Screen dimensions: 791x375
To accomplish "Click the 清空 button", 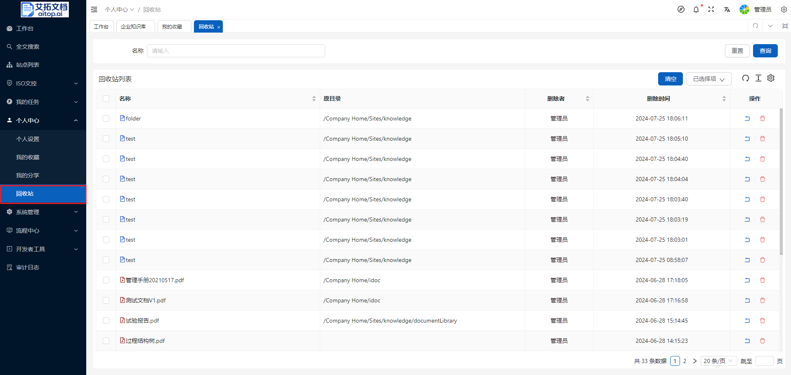I will point(670,79).
